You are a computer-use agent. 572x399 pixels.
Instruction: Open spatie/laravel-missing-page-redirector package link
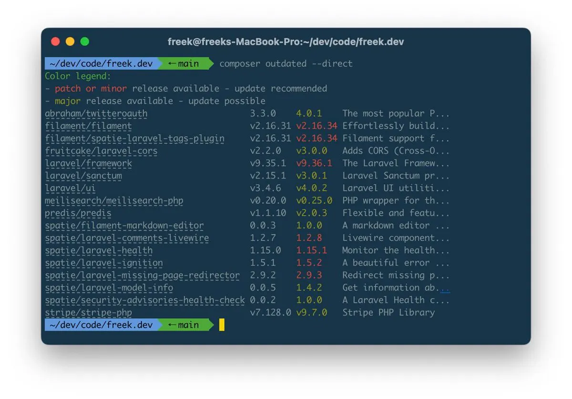pos(143,275)
